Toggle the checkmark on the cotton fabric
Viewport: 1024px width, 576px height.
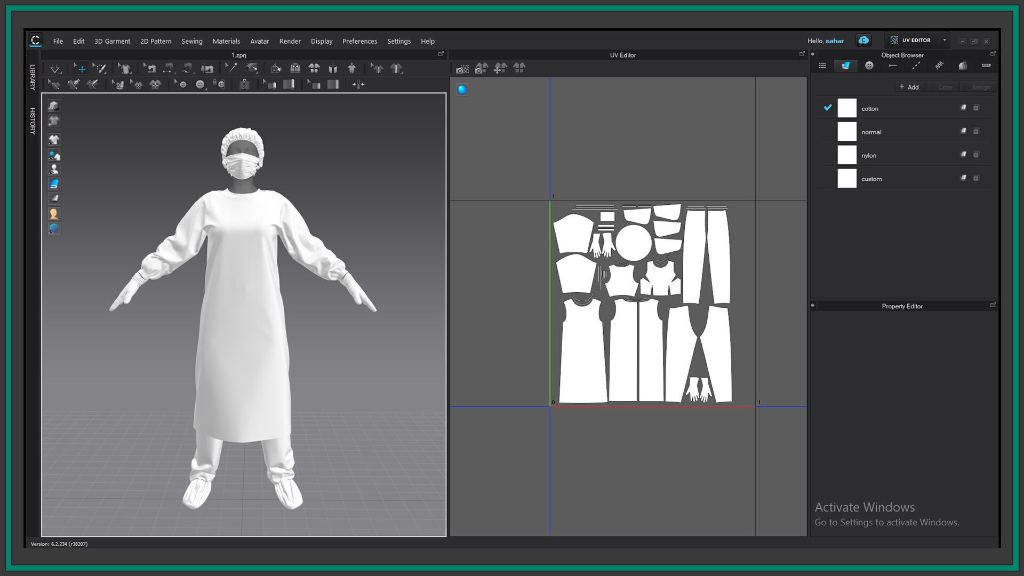(828, 108)
